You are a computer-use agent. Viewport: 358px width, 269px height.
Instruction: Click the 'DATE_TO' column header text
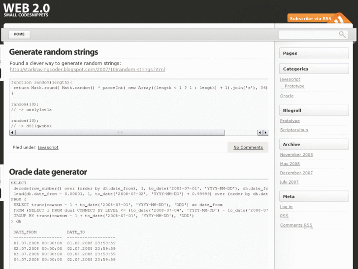pos(76,232)
